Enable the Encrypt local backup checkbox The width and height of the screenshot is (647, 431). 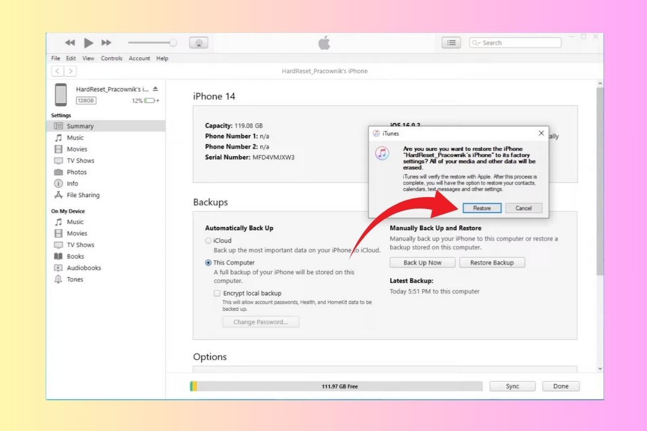click(217, 293)
